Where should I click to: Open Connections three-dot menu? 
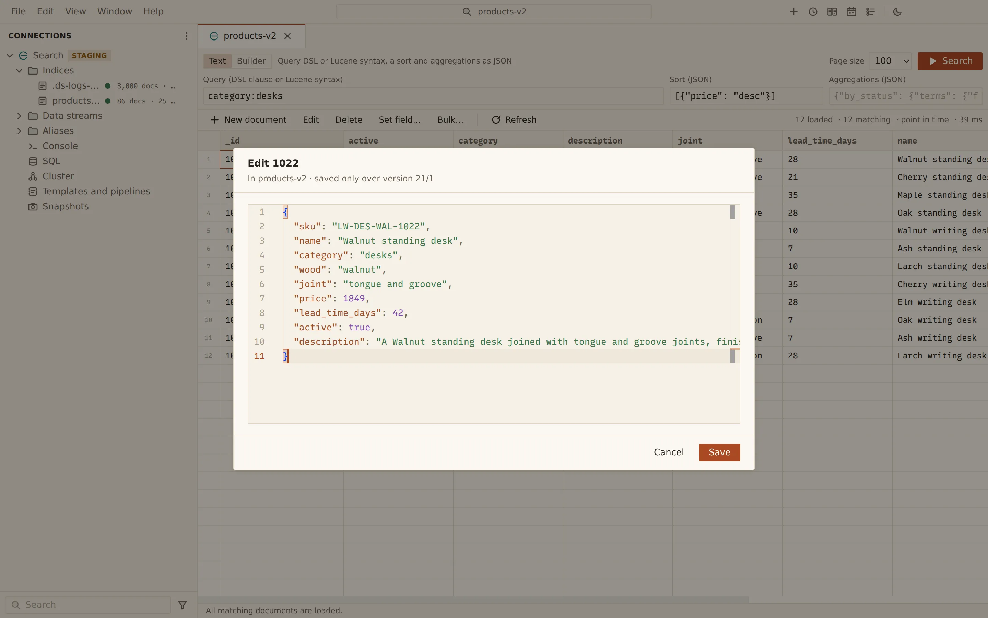click(x=187, y=36)
